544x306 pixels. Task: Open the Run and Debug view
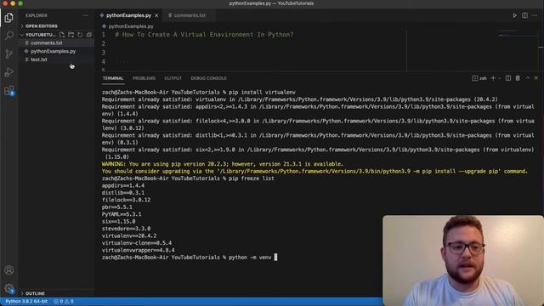point(9,72)
